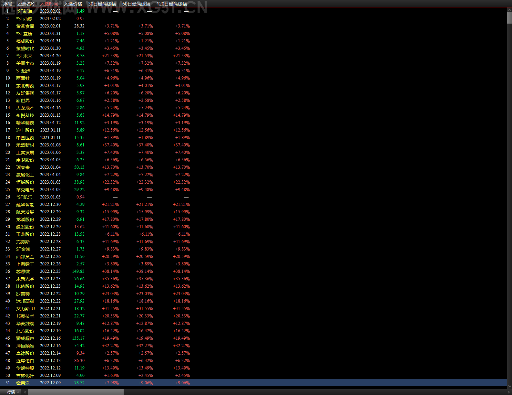Select stock row 比依股份
Image resolution: width=512 pixels, height=395 pixels.
pos(253,286)
